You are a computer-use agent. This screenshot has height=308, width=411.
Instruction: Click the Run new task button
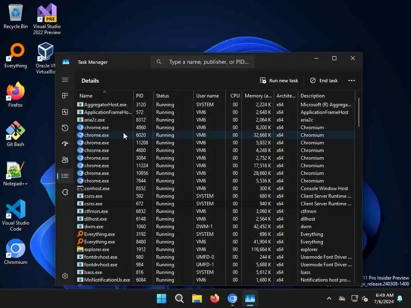point(279,81)
